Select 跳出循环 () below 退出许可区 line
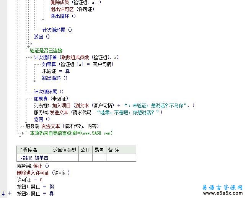This screenshot has width=246, height=198. (x=63, y=16)
